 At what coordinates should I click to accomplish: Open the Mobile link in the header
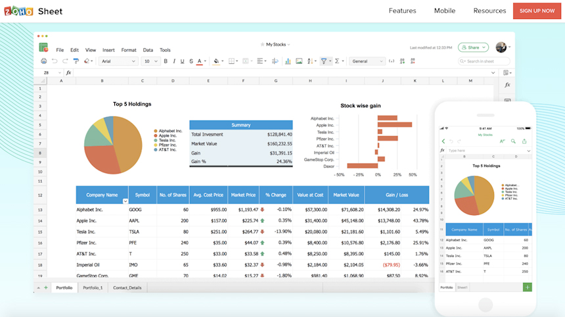click(445, 11)
